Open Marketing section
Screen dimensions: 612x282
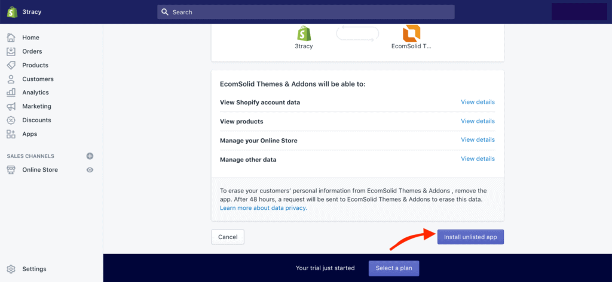point(36,106)
